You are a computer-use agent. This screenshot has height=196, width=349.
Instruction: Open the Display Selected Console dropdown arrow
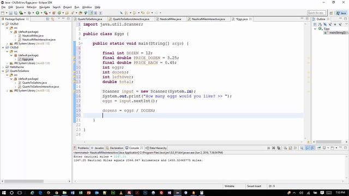tap(328, 148)
